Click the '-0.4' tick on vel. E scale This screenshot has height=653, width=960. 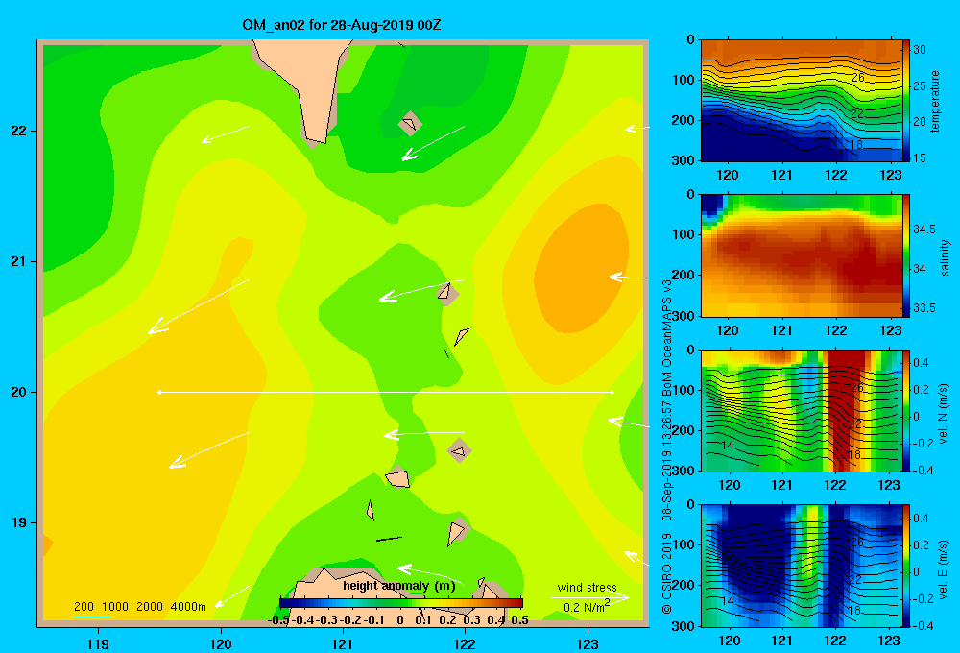[x=924, y=625]
